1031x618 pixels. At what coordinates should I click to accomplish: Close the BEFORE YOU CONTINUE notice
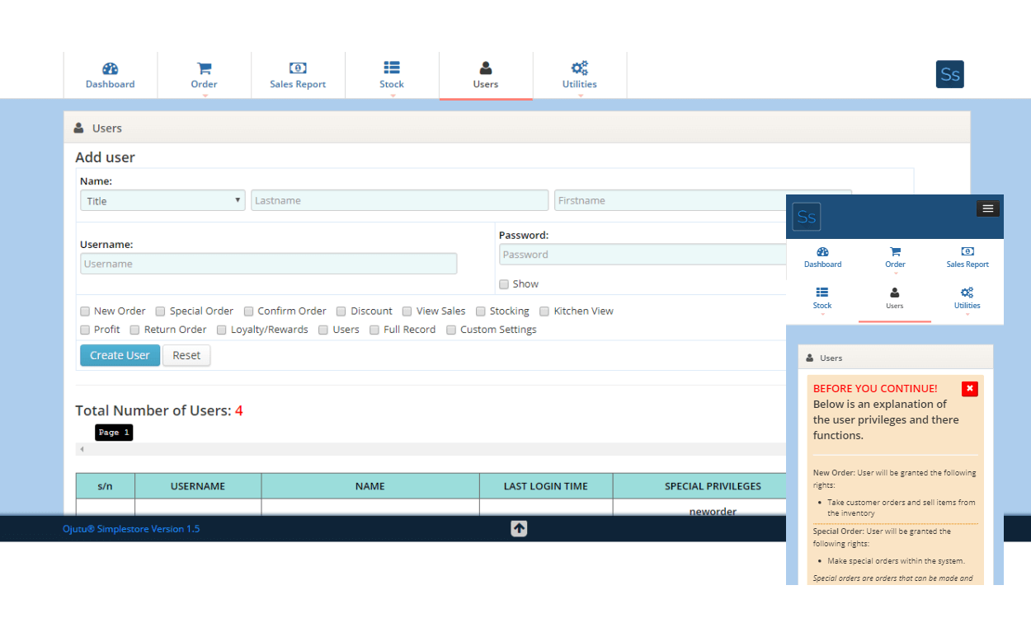[x=970, y=389]
